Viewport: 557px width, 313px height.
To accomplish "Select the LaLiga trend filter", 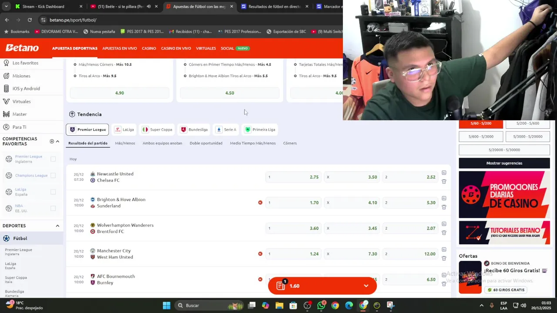I will pyautogui.click(x=124, y=130).
